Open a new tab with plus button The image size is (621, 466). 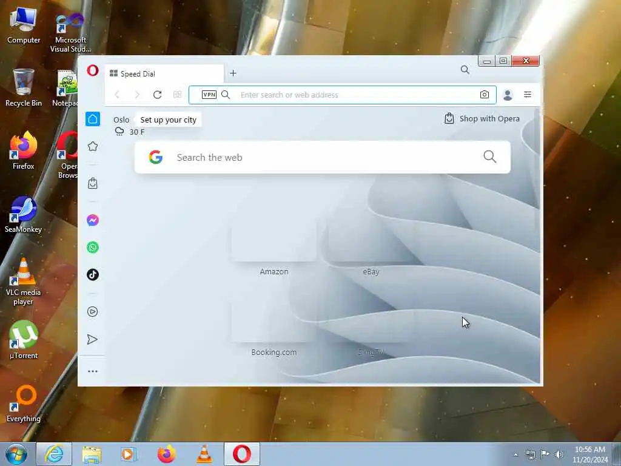233,73
